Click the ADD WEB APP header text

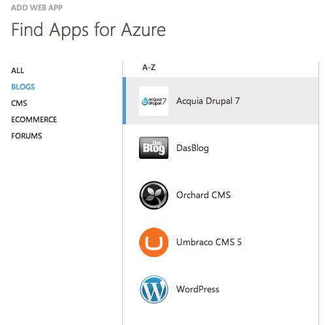(x=37, y=8)
